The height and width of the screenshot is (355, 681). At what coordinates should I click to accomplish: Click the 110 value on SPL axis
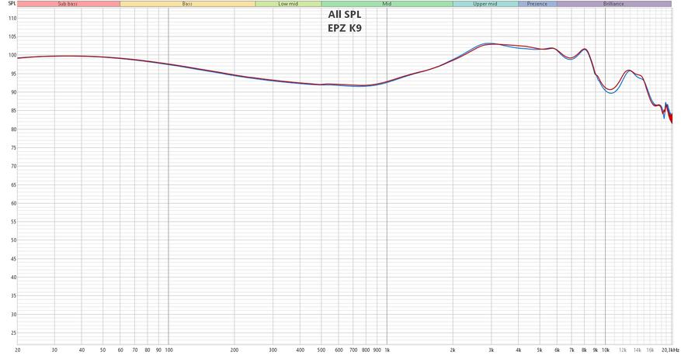(x=12, y=18)
